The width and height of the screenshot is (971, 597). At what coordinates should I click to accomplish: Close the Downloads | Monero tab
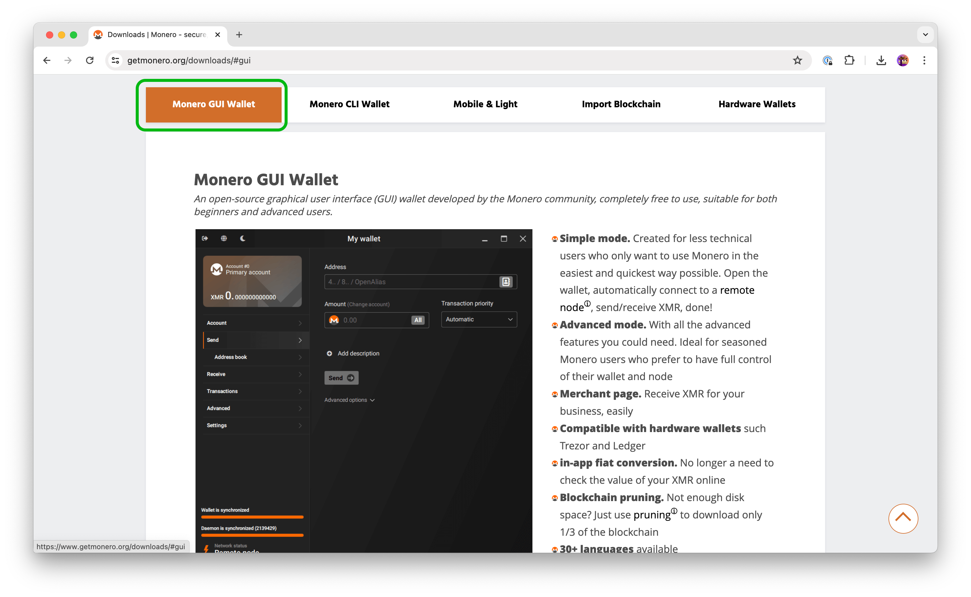[x=217, y=35]
